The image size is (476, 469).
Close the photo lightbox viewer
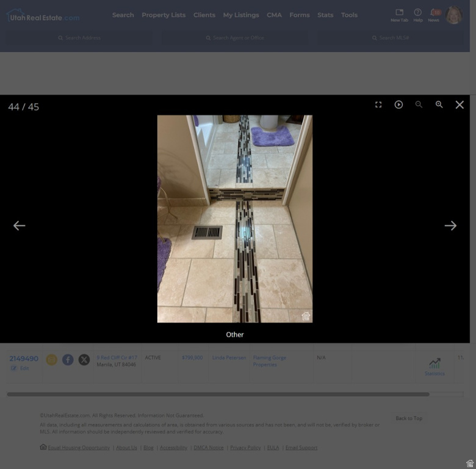click(x=460, y=104)
